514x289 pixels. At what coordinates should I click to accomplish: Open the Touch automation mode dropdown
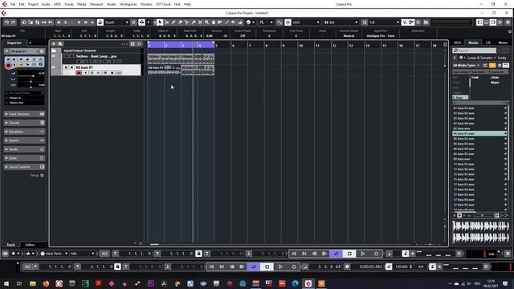click(116, 22)
